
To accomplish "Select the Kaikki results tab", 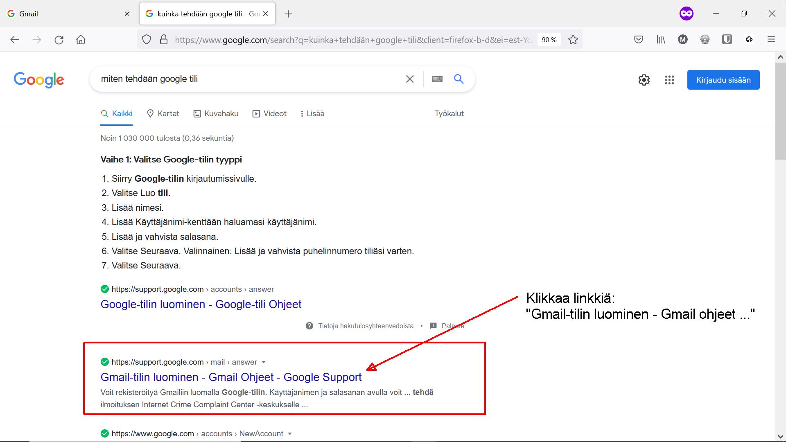I will pyautogui.click(x=117, y=114).
